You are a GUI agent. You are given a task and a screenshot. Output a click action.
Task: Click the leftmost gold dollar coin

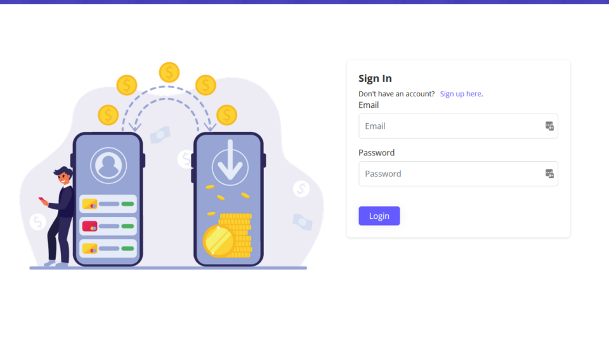point(108,115)
